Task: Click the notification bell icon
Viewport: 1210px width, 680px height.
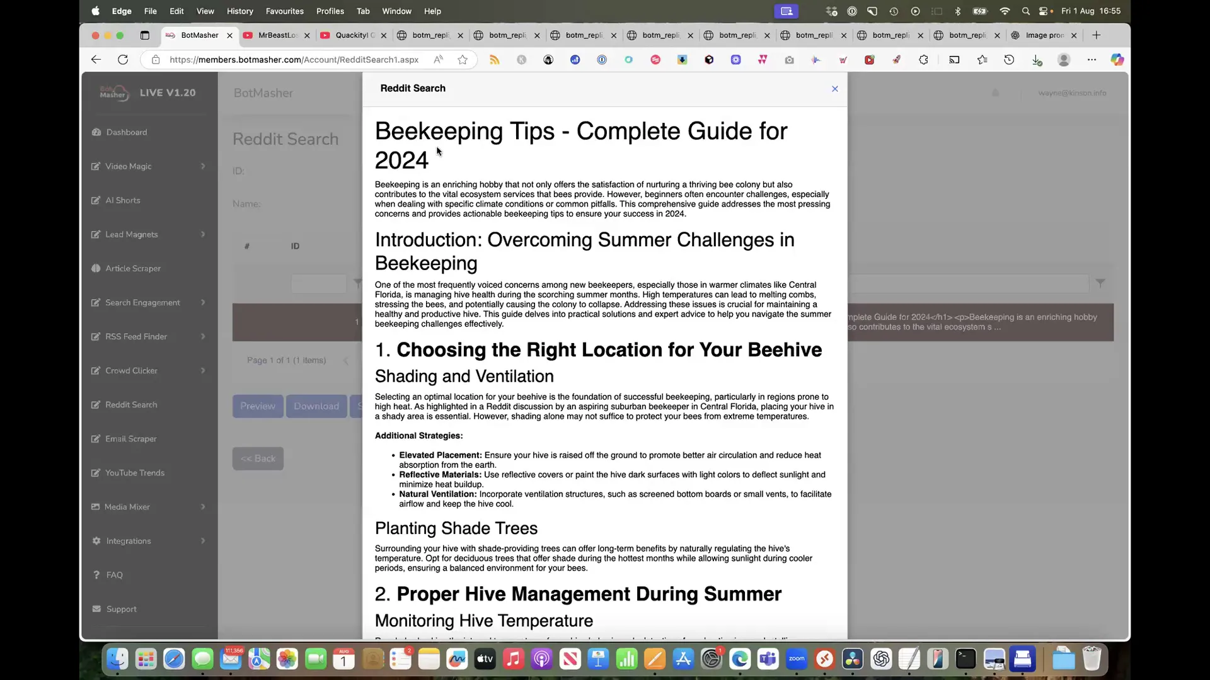Action: (x=996, y=93)
